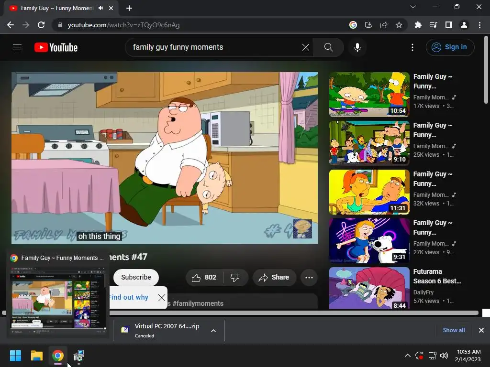Open the 10:54 Stewie and Bart video
This screenshot has width=490, height=367.
[x=369, y=95]
